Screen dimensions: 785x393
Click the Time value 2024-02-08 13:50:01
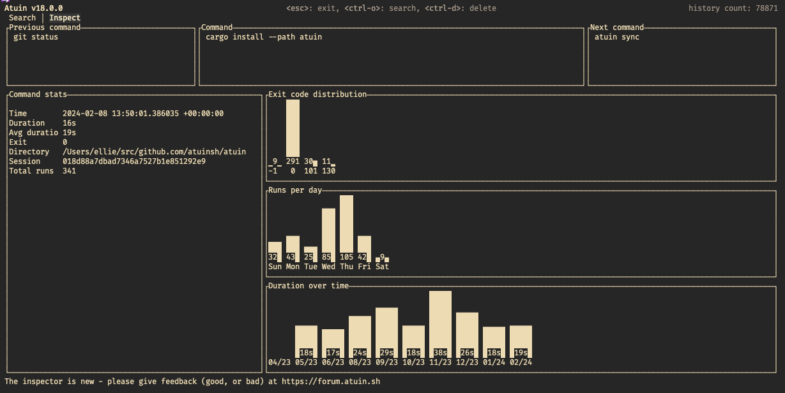click(143, 114)
